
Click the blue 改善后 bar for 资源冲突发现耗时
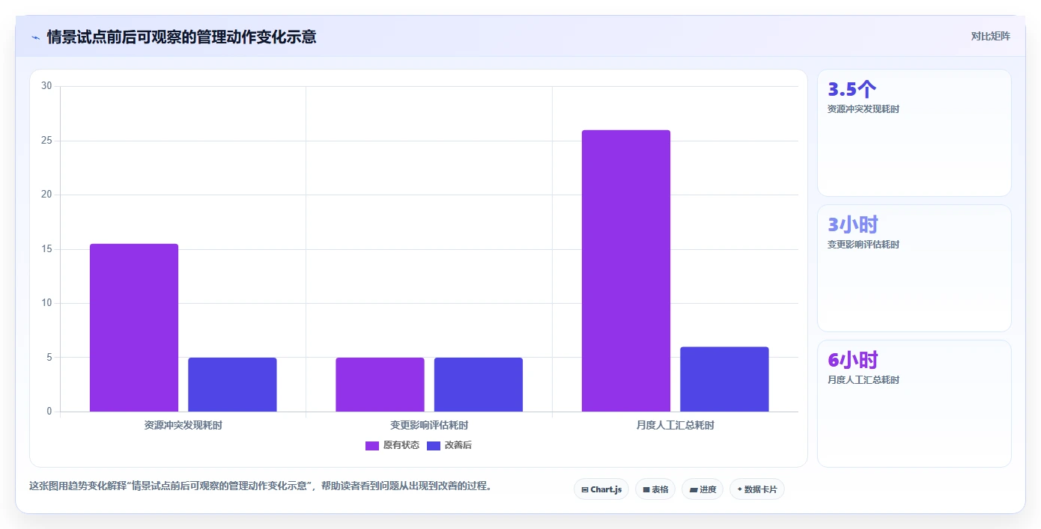click(232, 385)
